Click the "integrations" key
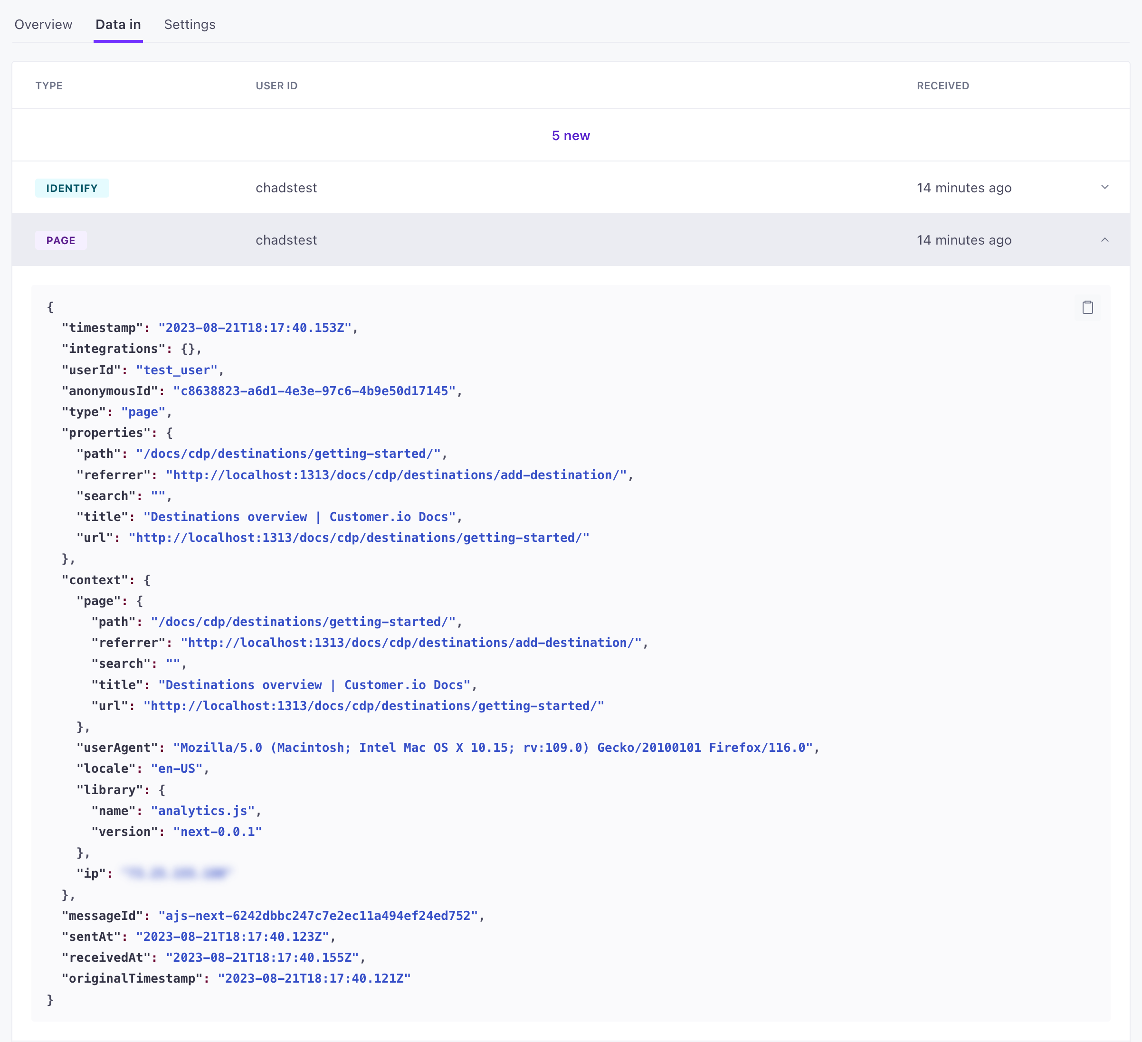 [x=113, y=349]
